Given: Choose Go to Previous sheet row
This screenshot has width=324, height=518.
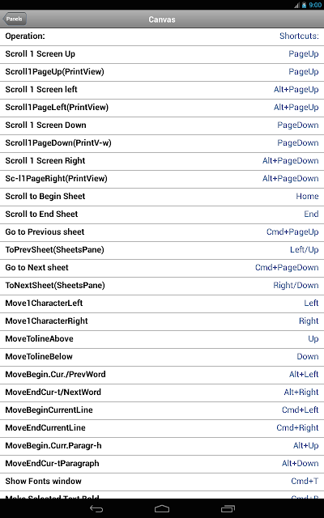Looking at the screenshot, I should point(162,232).
